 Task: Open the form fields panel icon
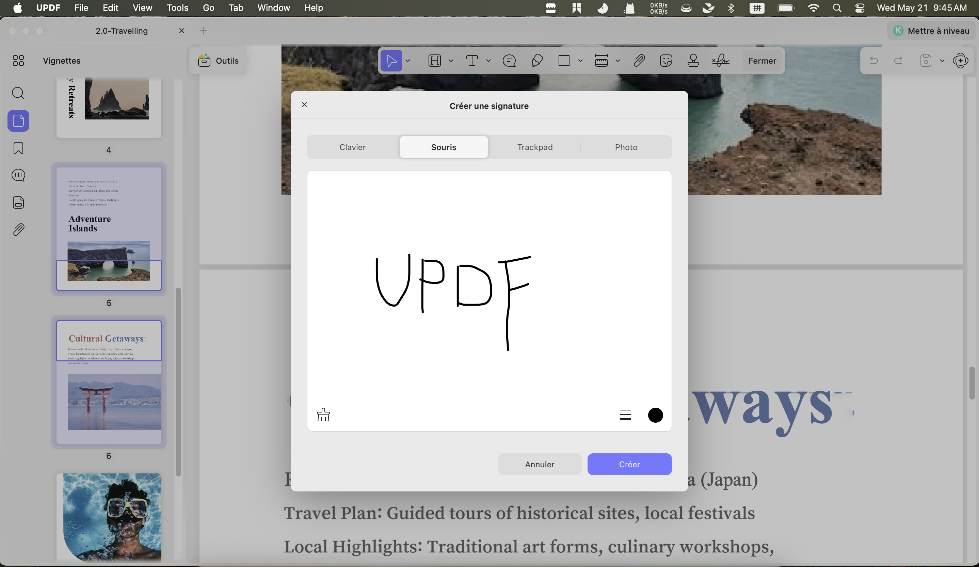click(18, 202)
